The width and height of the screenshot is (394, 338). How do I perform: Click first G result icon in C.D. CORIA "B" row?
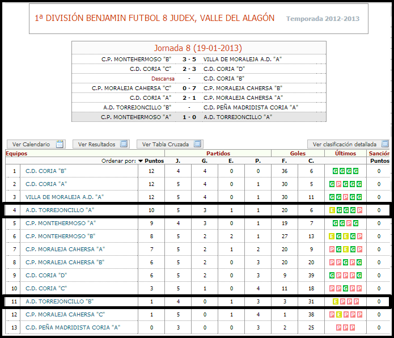click(335, 171)
